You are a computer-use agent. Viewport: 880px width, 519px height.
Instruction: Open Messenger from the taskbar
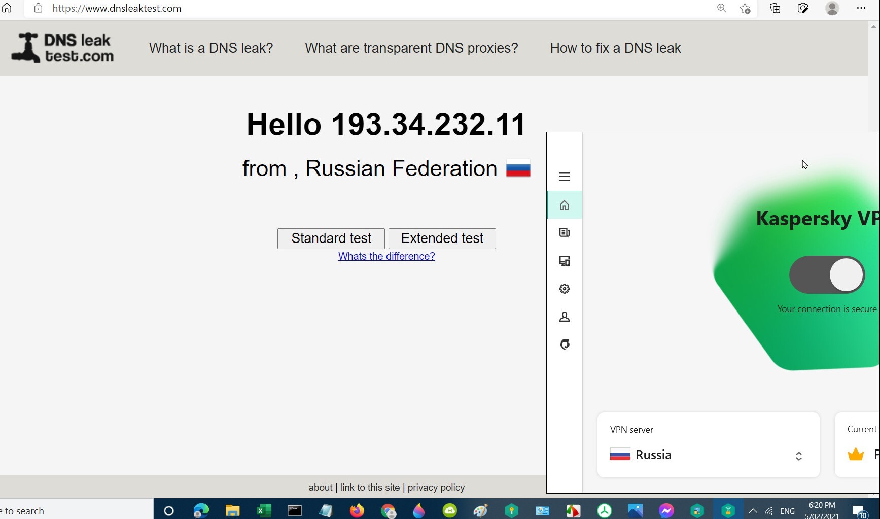point(666,510)
